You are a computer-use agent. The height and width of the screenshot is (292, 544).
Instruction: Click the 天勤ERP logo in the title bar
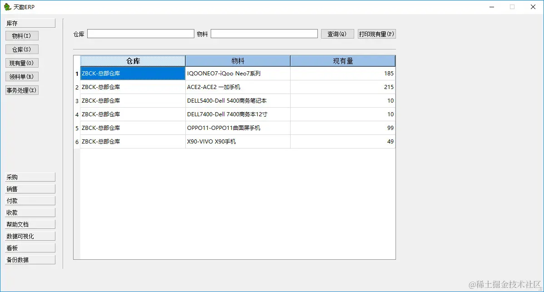pyautogui.click(x=6, y=7)
